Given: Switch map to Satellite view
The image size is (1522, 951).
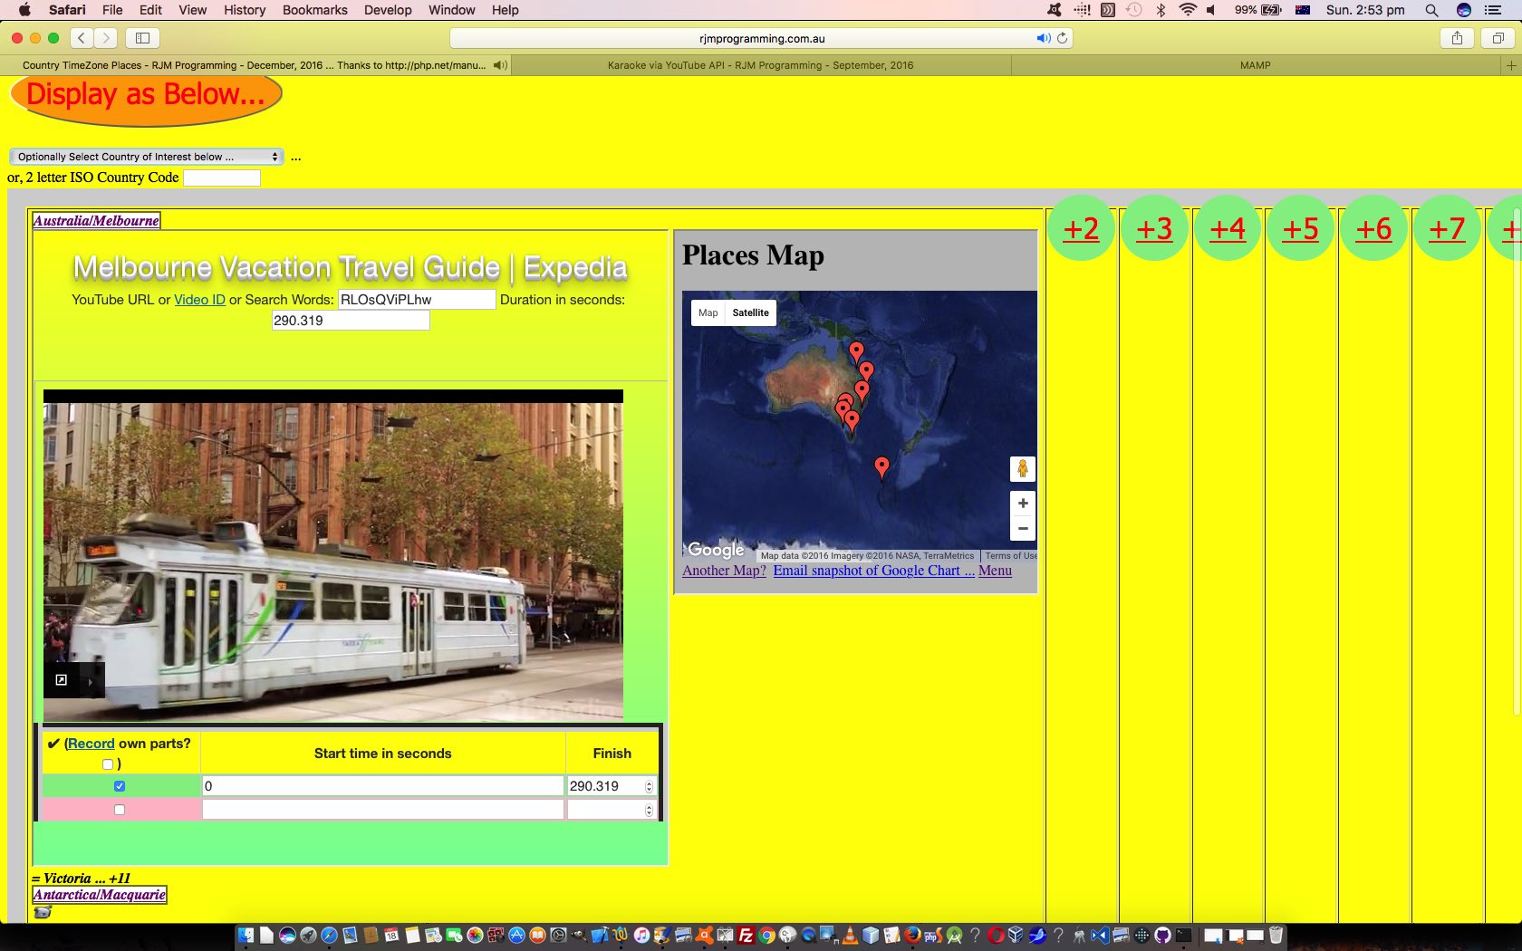Looking at the screenshot, I should coord(750,312).
